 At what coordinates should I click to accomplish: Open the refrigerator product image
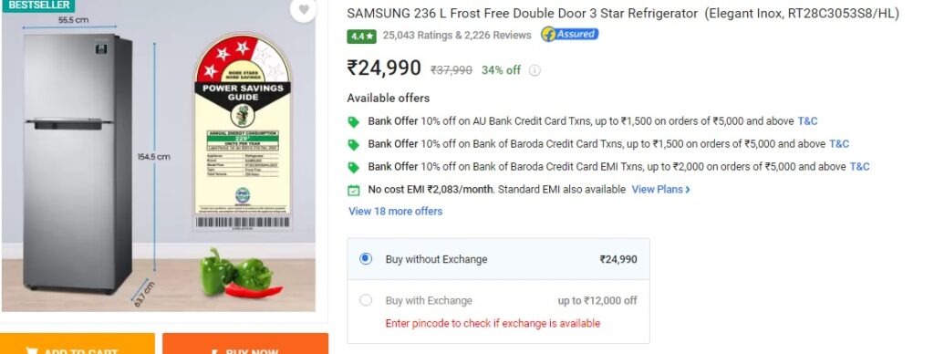(159, 156)
